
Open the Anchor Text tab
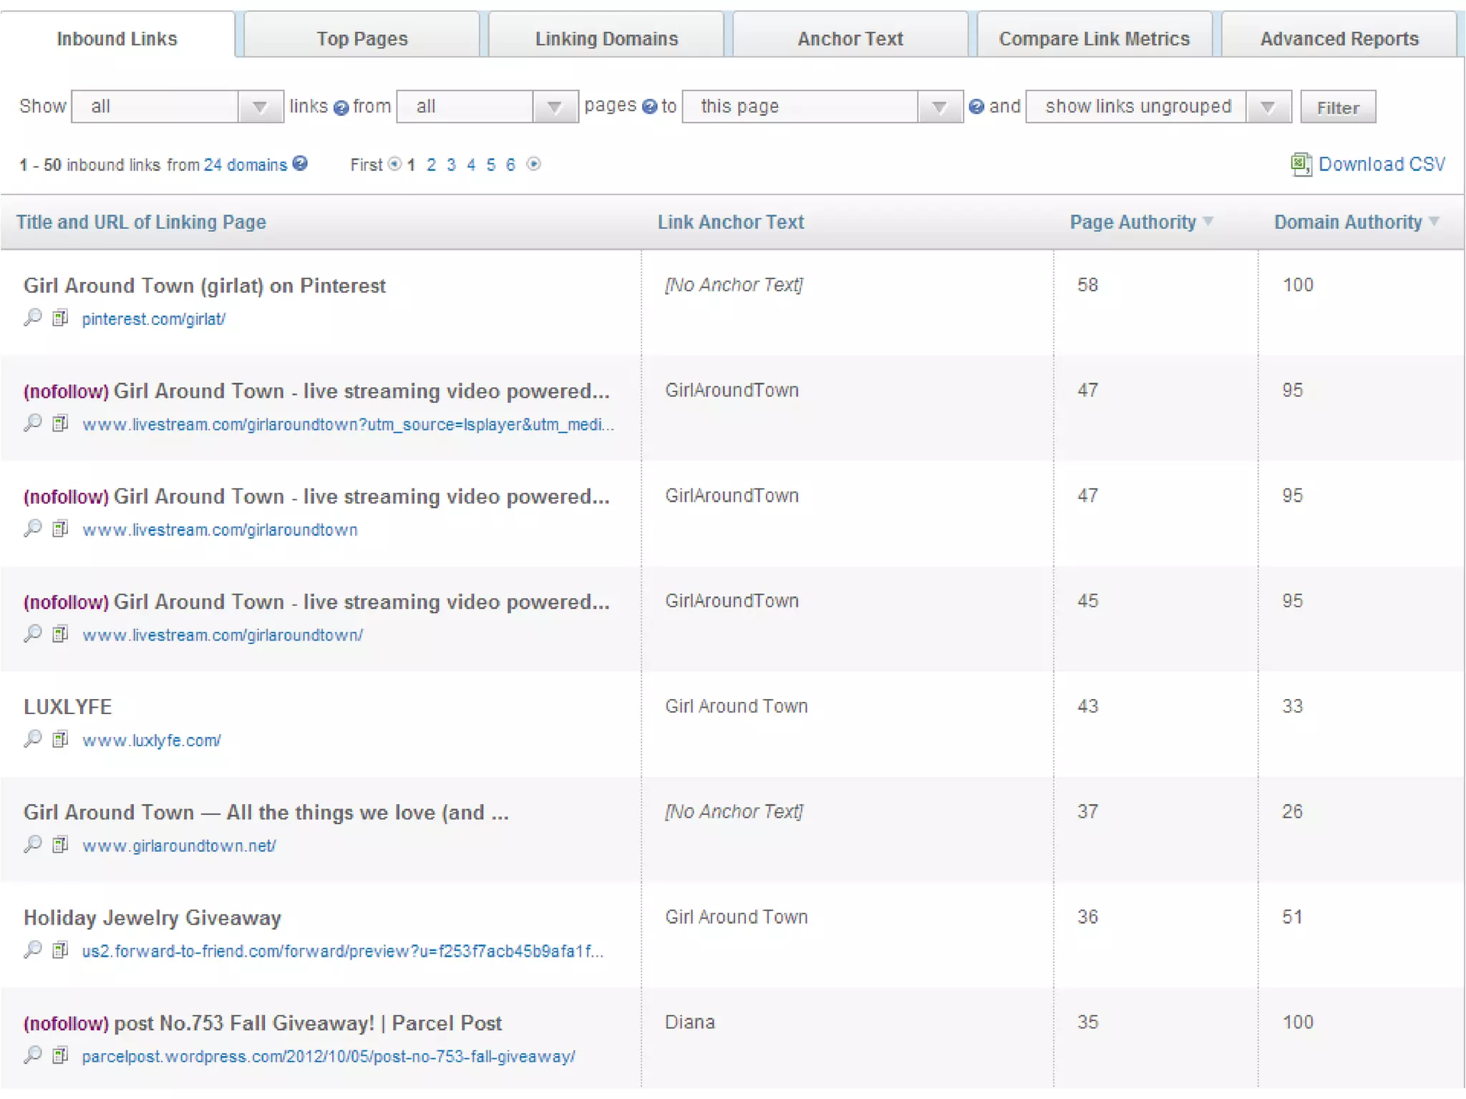point(850,38)
